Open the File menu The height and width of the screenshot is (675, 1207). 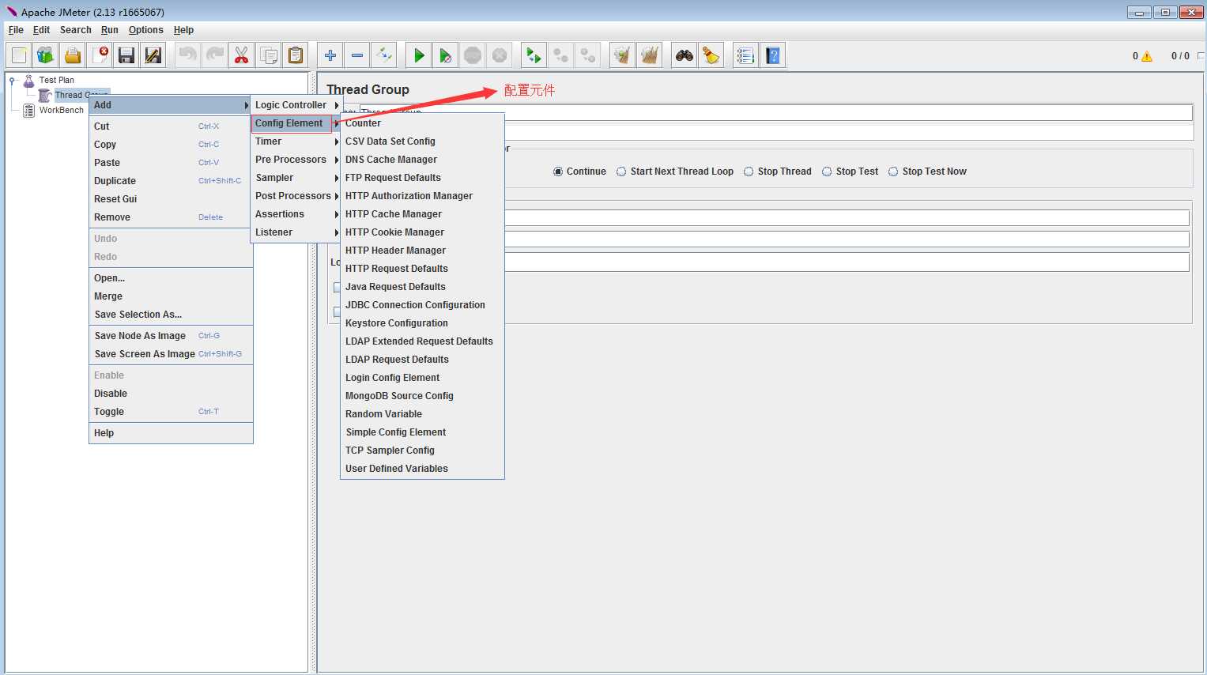pyautogui.click(x=16, y=30)
